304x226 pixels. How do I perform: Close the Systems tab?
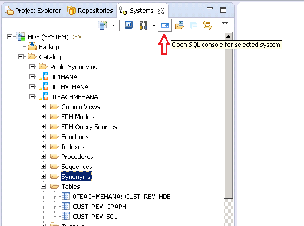[161, 11]
